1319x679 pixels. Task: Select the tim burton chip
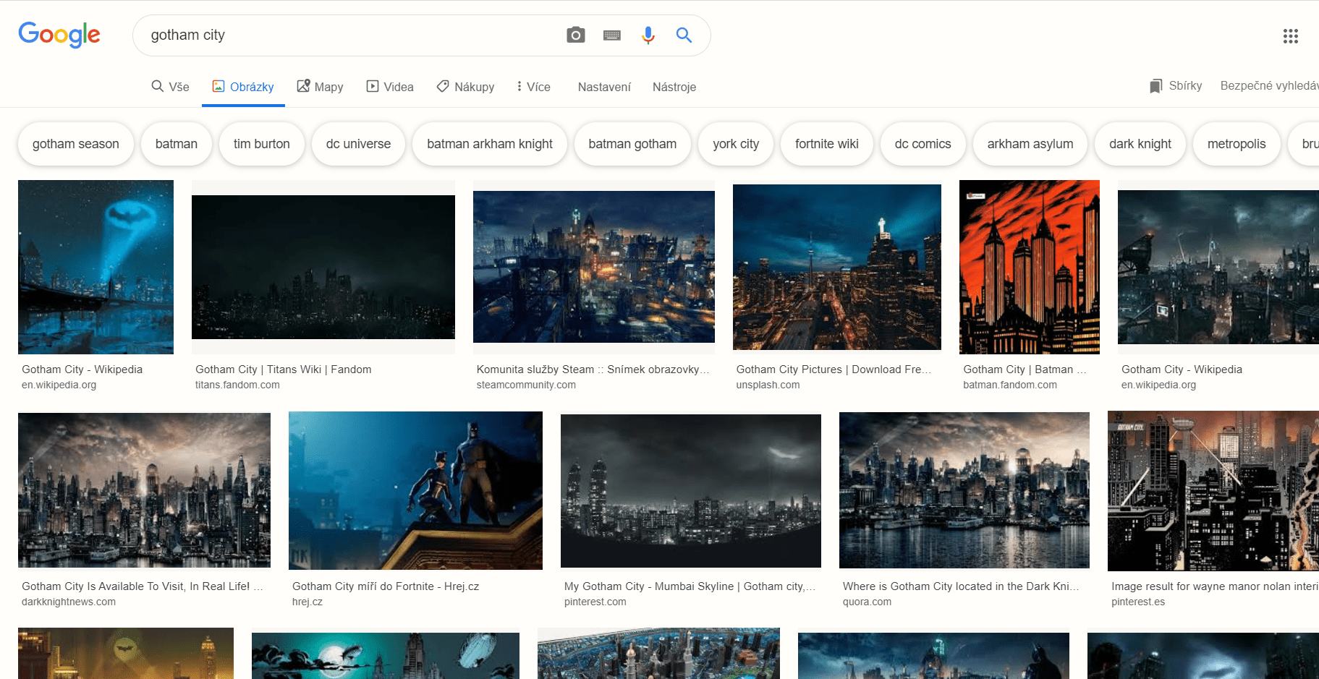(262, 144)
